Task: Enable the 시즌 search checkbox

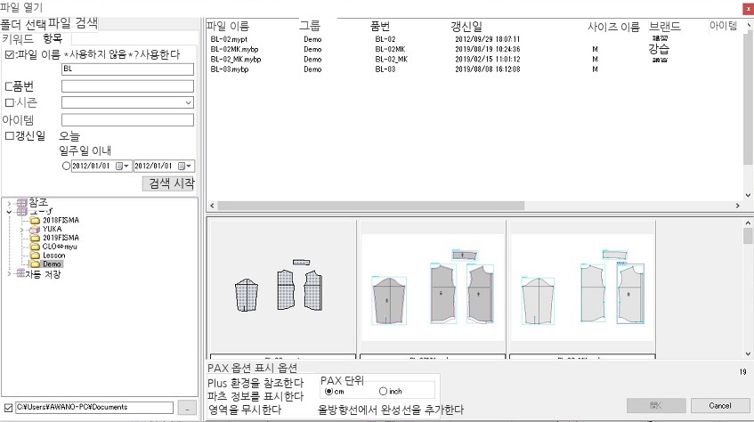Action: click(x=9, y=102)
